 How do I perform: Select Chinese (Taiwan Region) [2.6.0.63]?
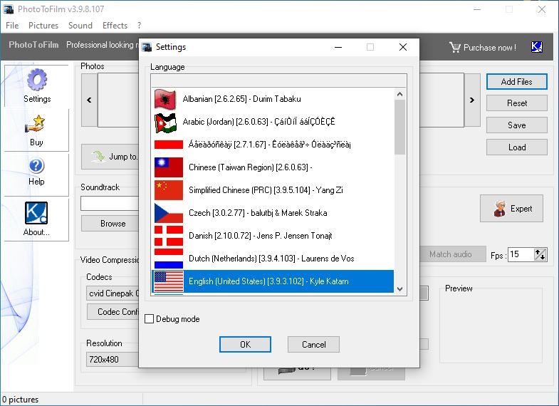coord(273,167)
